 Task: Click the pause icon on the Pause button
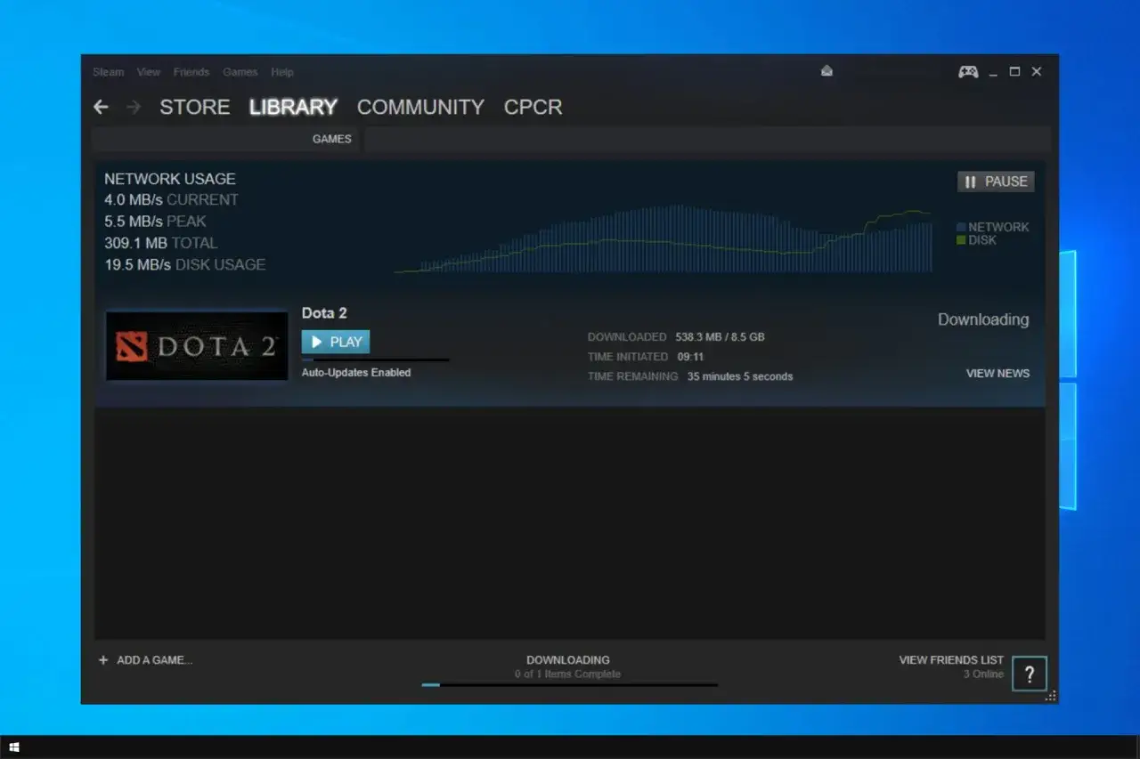coord(970,182)
